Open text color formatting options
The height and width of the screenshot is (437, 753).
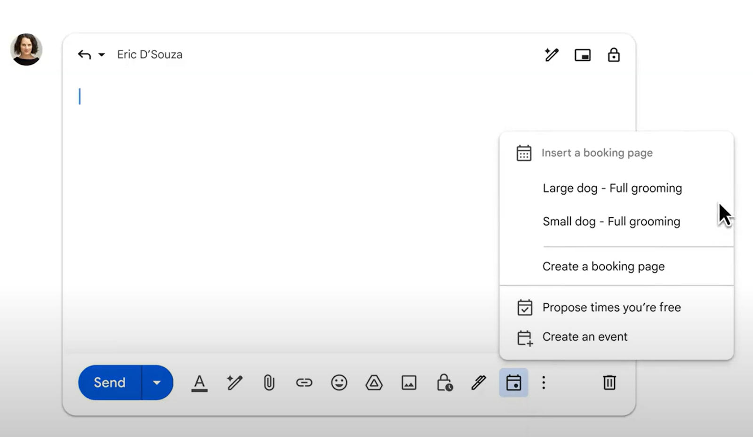point(199,382)
